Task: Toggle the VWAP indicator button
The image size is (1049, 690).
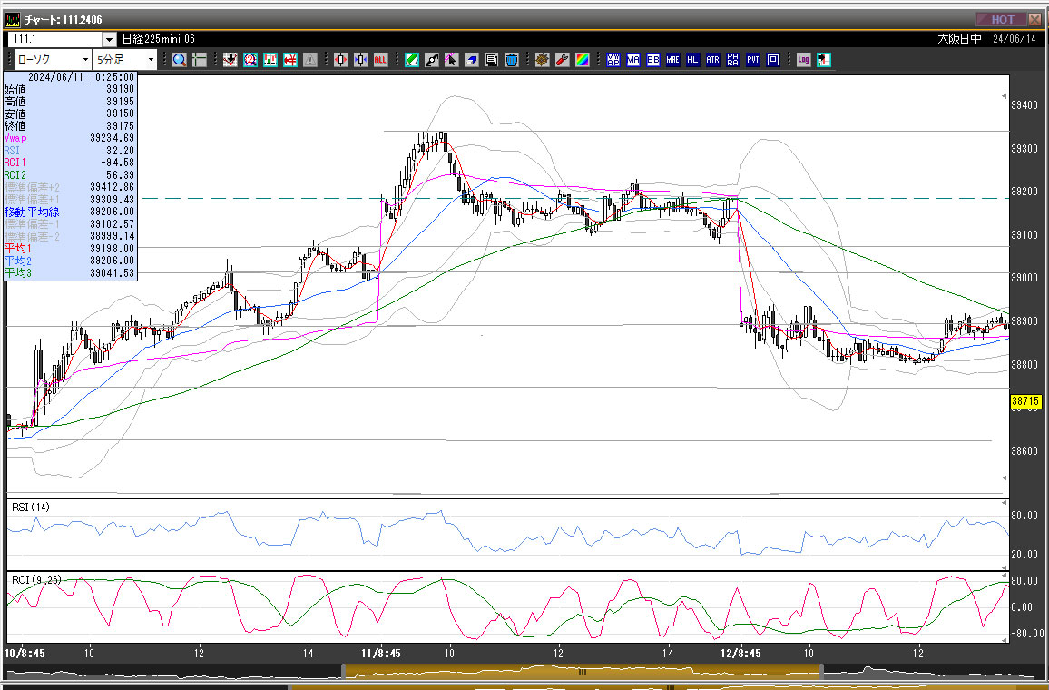Action: (613, 60)
